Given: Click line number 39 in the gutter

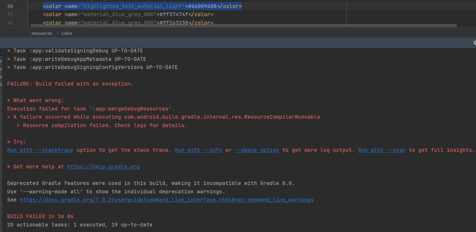Looking at the screenshot, I should click(x=10, y=15).
